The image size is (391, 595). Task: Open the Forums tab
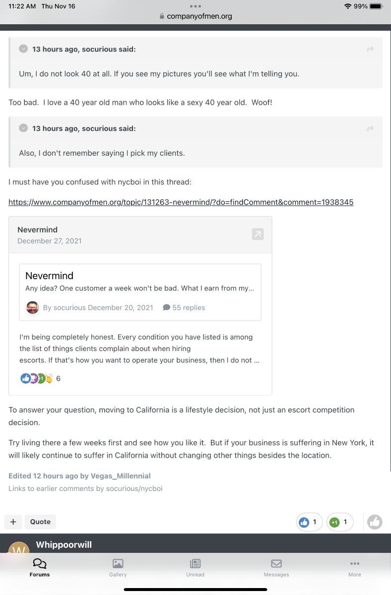(40, 567)
